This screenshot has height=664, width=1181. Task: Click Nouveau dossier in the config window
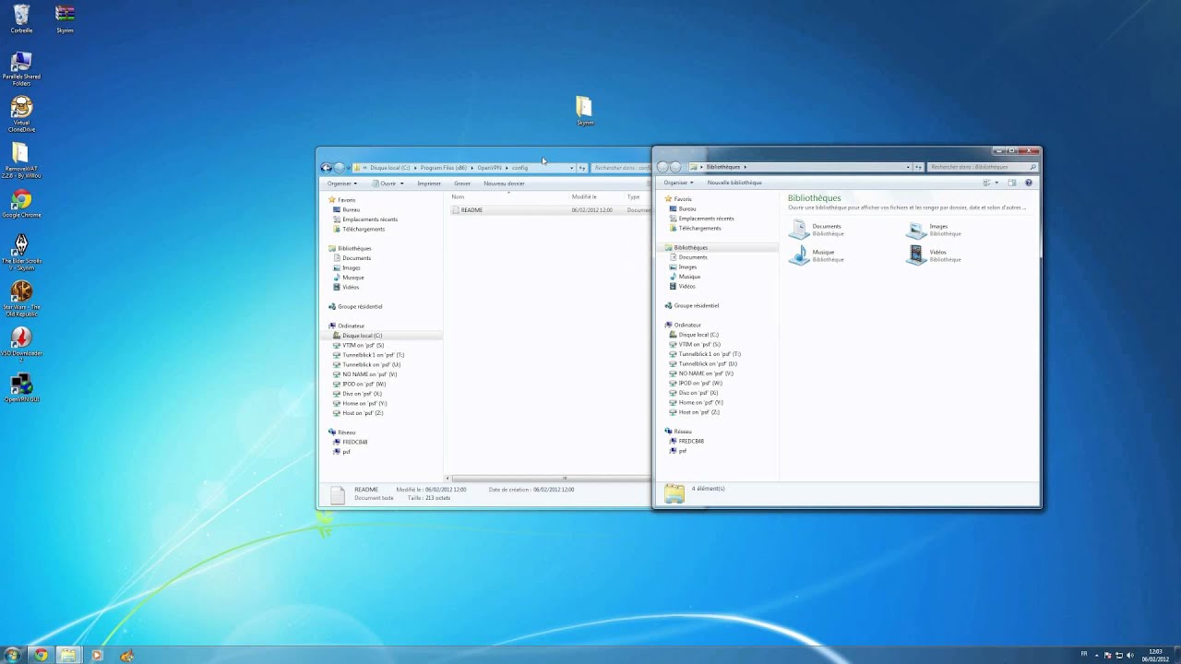pos(504,184)
